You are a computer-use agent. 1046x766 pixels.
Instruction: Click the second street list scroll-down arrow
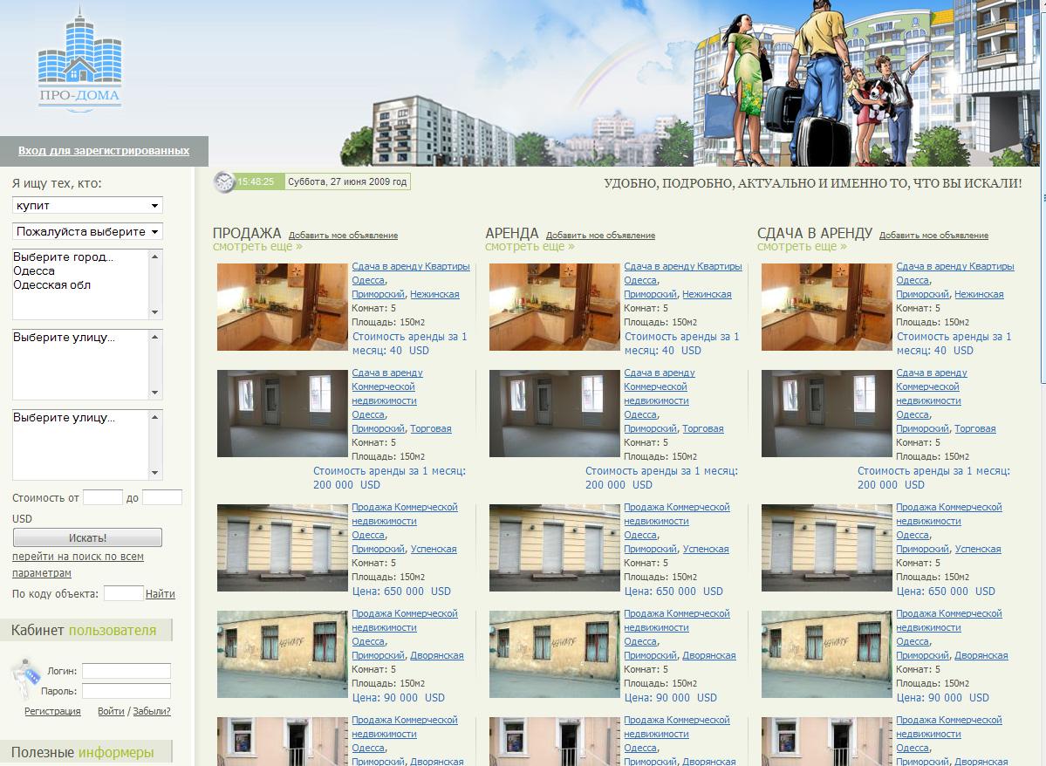154,473
